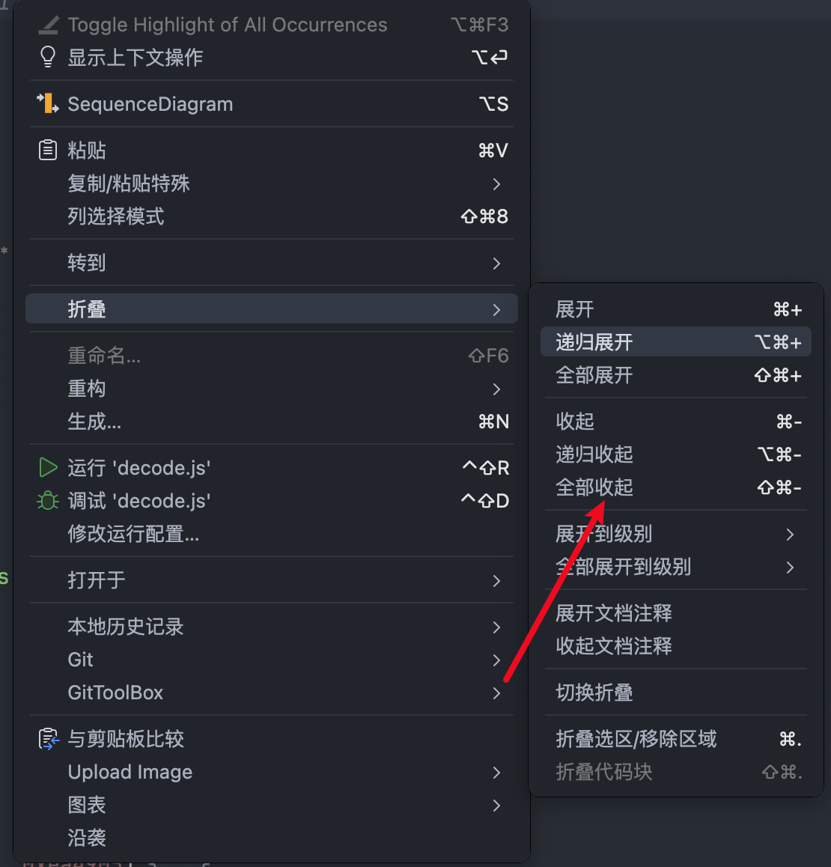Choose 全部收起 to collapse all
Viewport: 831px width, 867px height.
click(x=594, y=487)
